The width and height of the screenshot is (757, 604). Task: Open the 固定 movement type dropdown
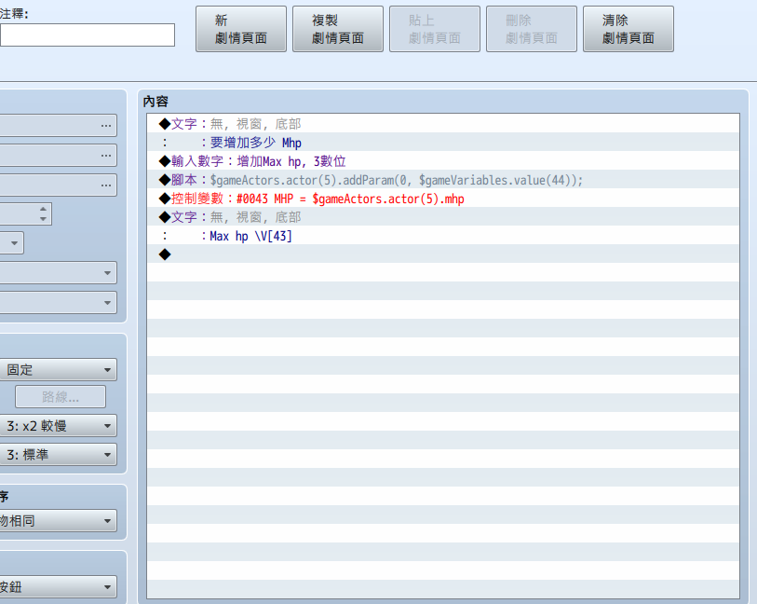pyautogui.click(x=58, y=370)
